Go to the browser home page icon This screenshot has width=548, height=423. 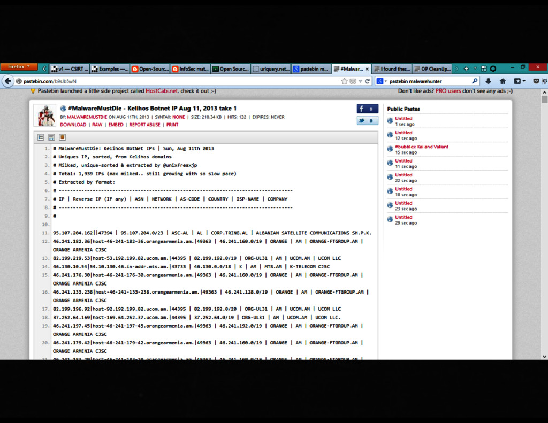(503, 81)
